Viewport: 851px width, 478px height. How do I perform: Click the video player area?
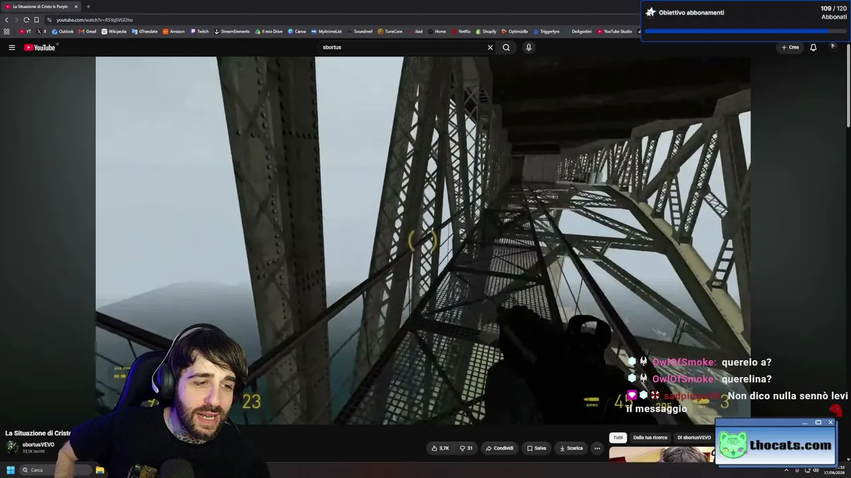point(423,240)
